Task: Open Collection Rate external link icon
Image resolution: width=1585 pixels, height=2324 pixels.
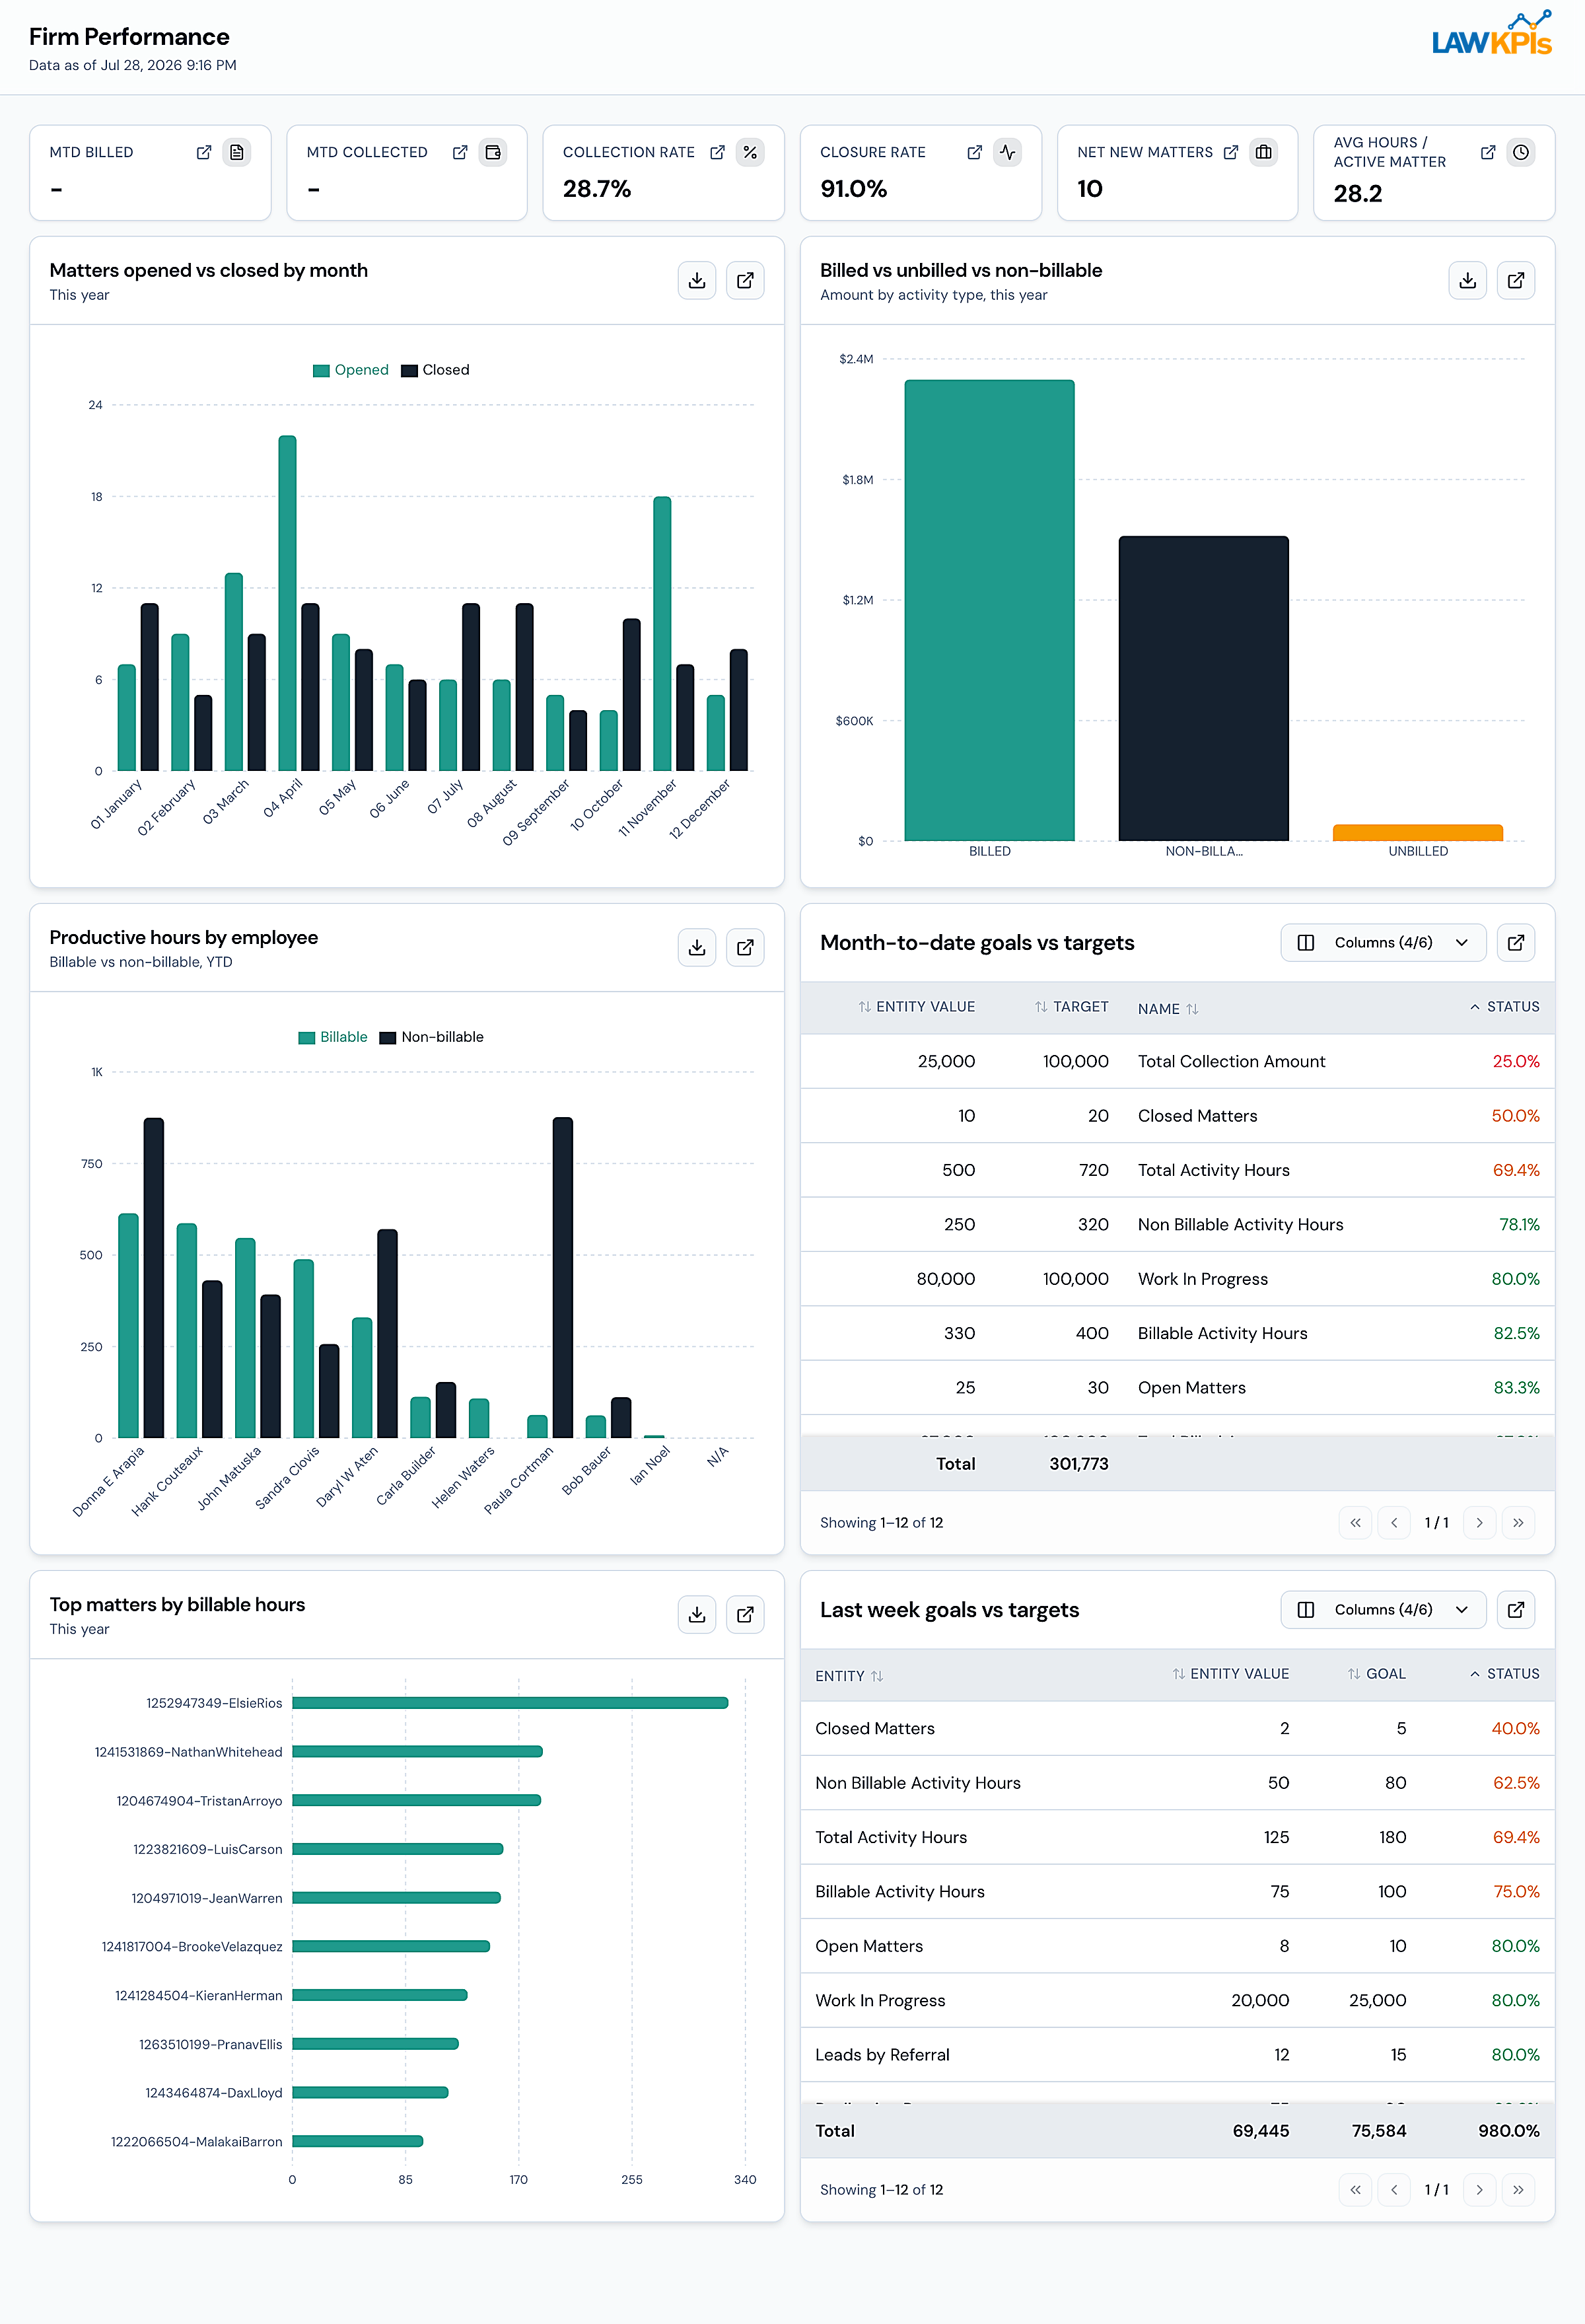Action: point(717,152)
